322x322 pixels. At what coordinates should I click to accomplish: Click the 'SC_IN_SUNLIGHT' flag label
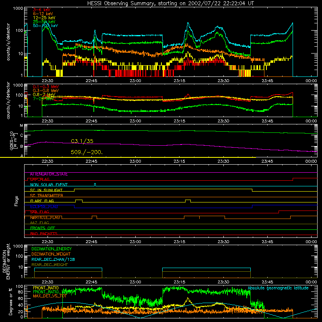pyautogui.click(x=46, y=190)
